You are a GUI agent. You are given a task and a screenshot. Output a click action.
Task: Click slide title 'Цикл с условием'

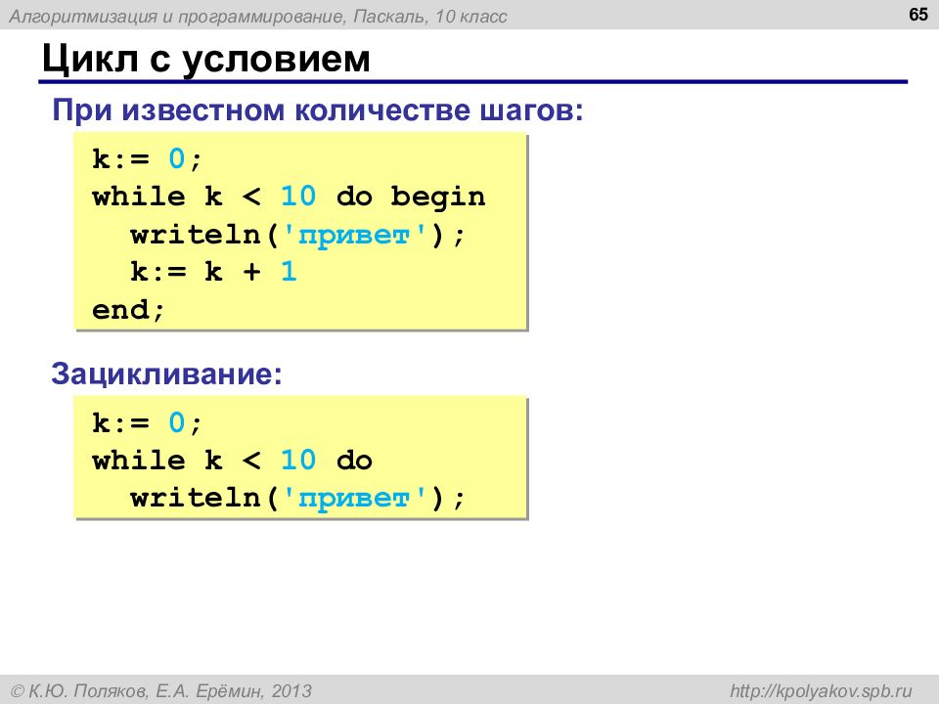(x=206, y=60)
